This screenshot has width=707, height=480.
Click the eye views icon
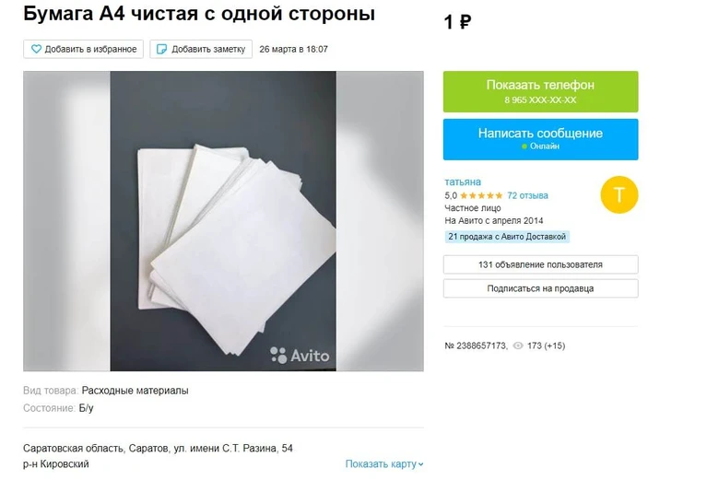(x=518, y=345)
